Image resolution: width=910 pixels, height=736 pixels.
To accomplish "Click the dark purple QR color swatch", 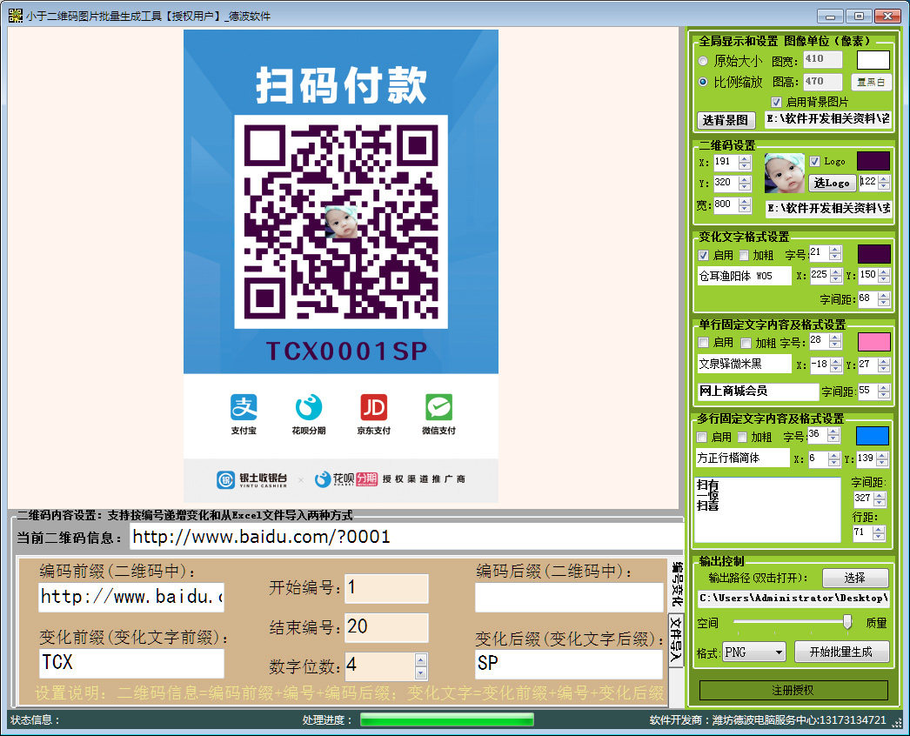I will [873, 161].
